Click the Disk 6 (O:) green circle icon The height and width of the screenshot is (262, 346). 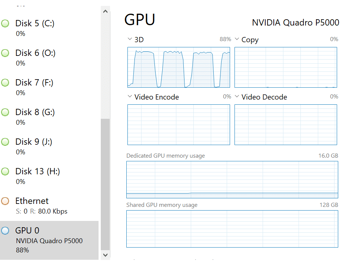(x=5, y=53)
